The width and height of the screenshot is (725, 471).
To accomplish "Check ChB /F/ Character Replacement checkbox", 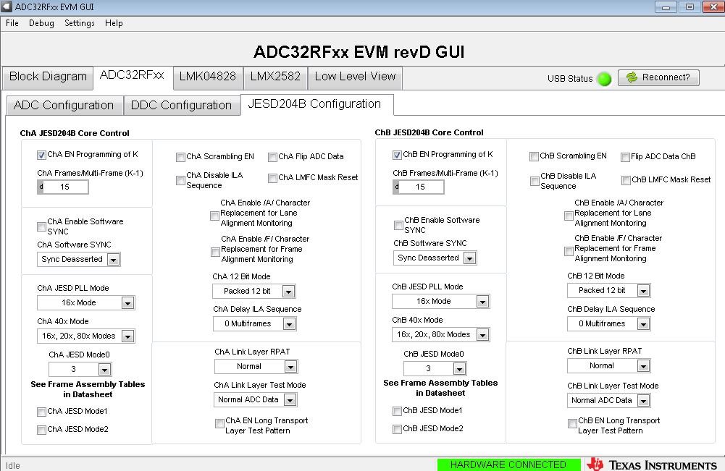I will [x=569, y=251].
